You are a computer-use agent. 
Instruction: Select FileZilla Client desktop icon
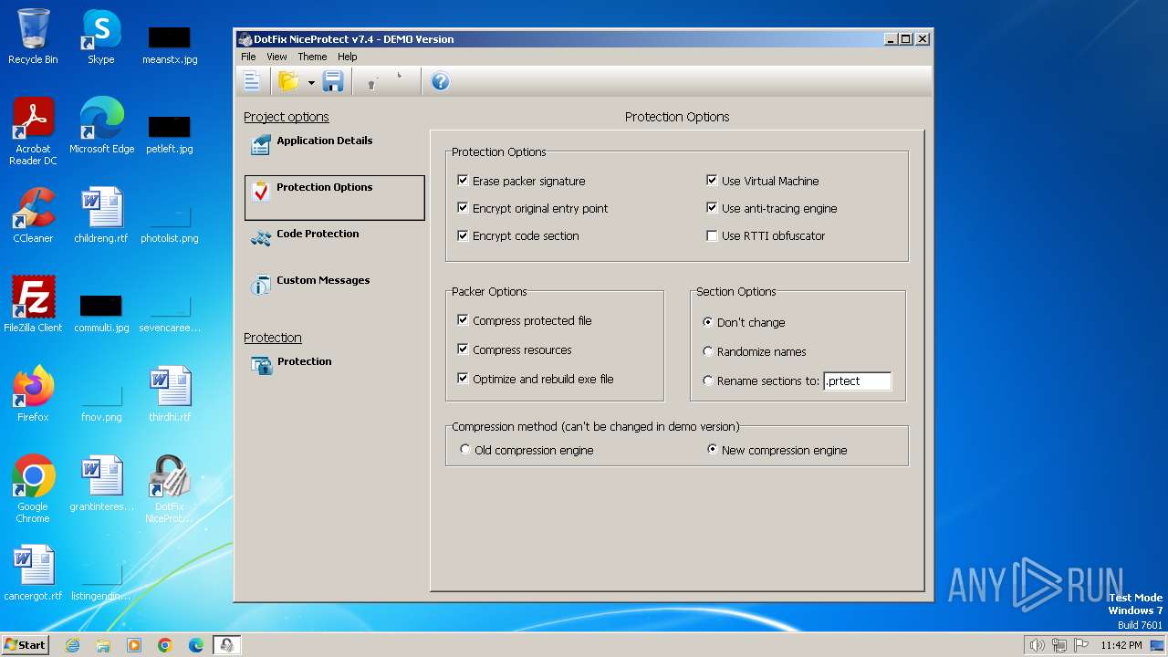[x=33, y=305]
